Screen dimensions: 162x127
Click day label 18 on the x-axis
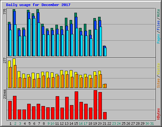90,124
